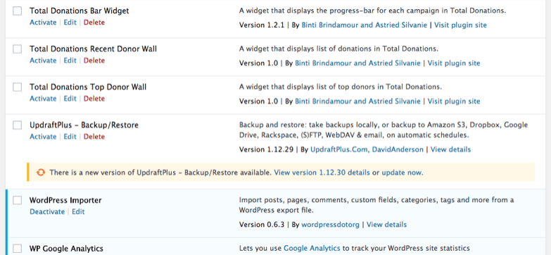Click the UpdraftPlus - Backup/Restore title

point(84,125)
